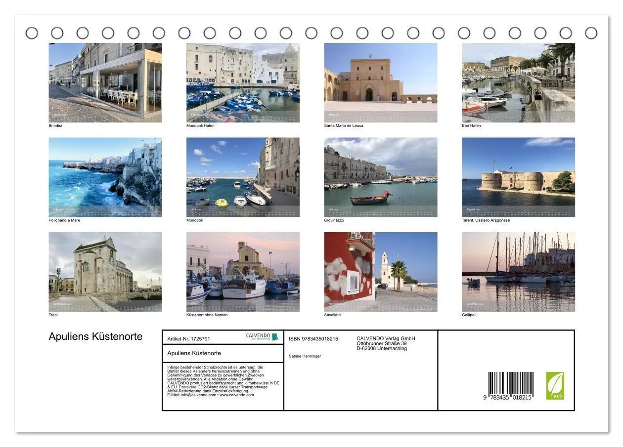Click the caption 'Polignano a Mare'

pos(64,220)
